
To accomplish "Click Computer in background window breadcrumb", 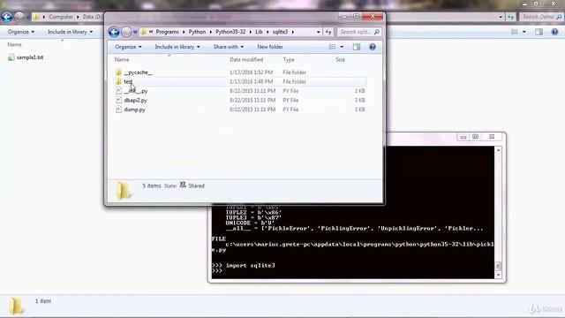I will (61, 17).
